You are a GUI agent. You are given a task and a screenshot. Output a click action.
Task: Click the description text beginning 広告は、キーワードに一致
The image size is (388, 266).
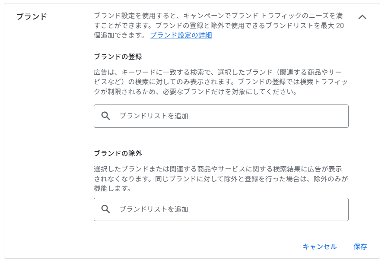click(x=221, y=82)
